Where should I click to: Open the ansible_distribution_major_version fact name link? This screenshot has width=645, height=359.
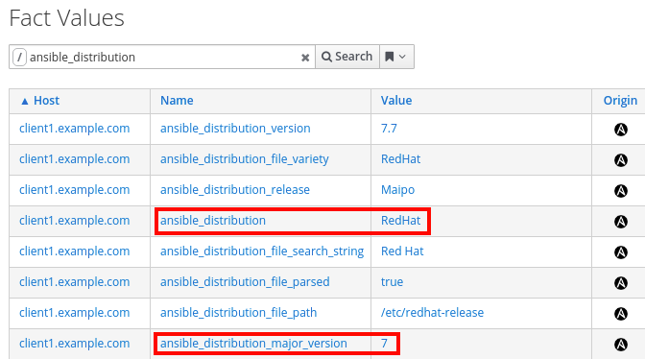click(x=253, y=344)
